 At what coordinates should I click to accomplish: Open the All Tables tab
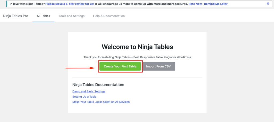tap(43, 16)
